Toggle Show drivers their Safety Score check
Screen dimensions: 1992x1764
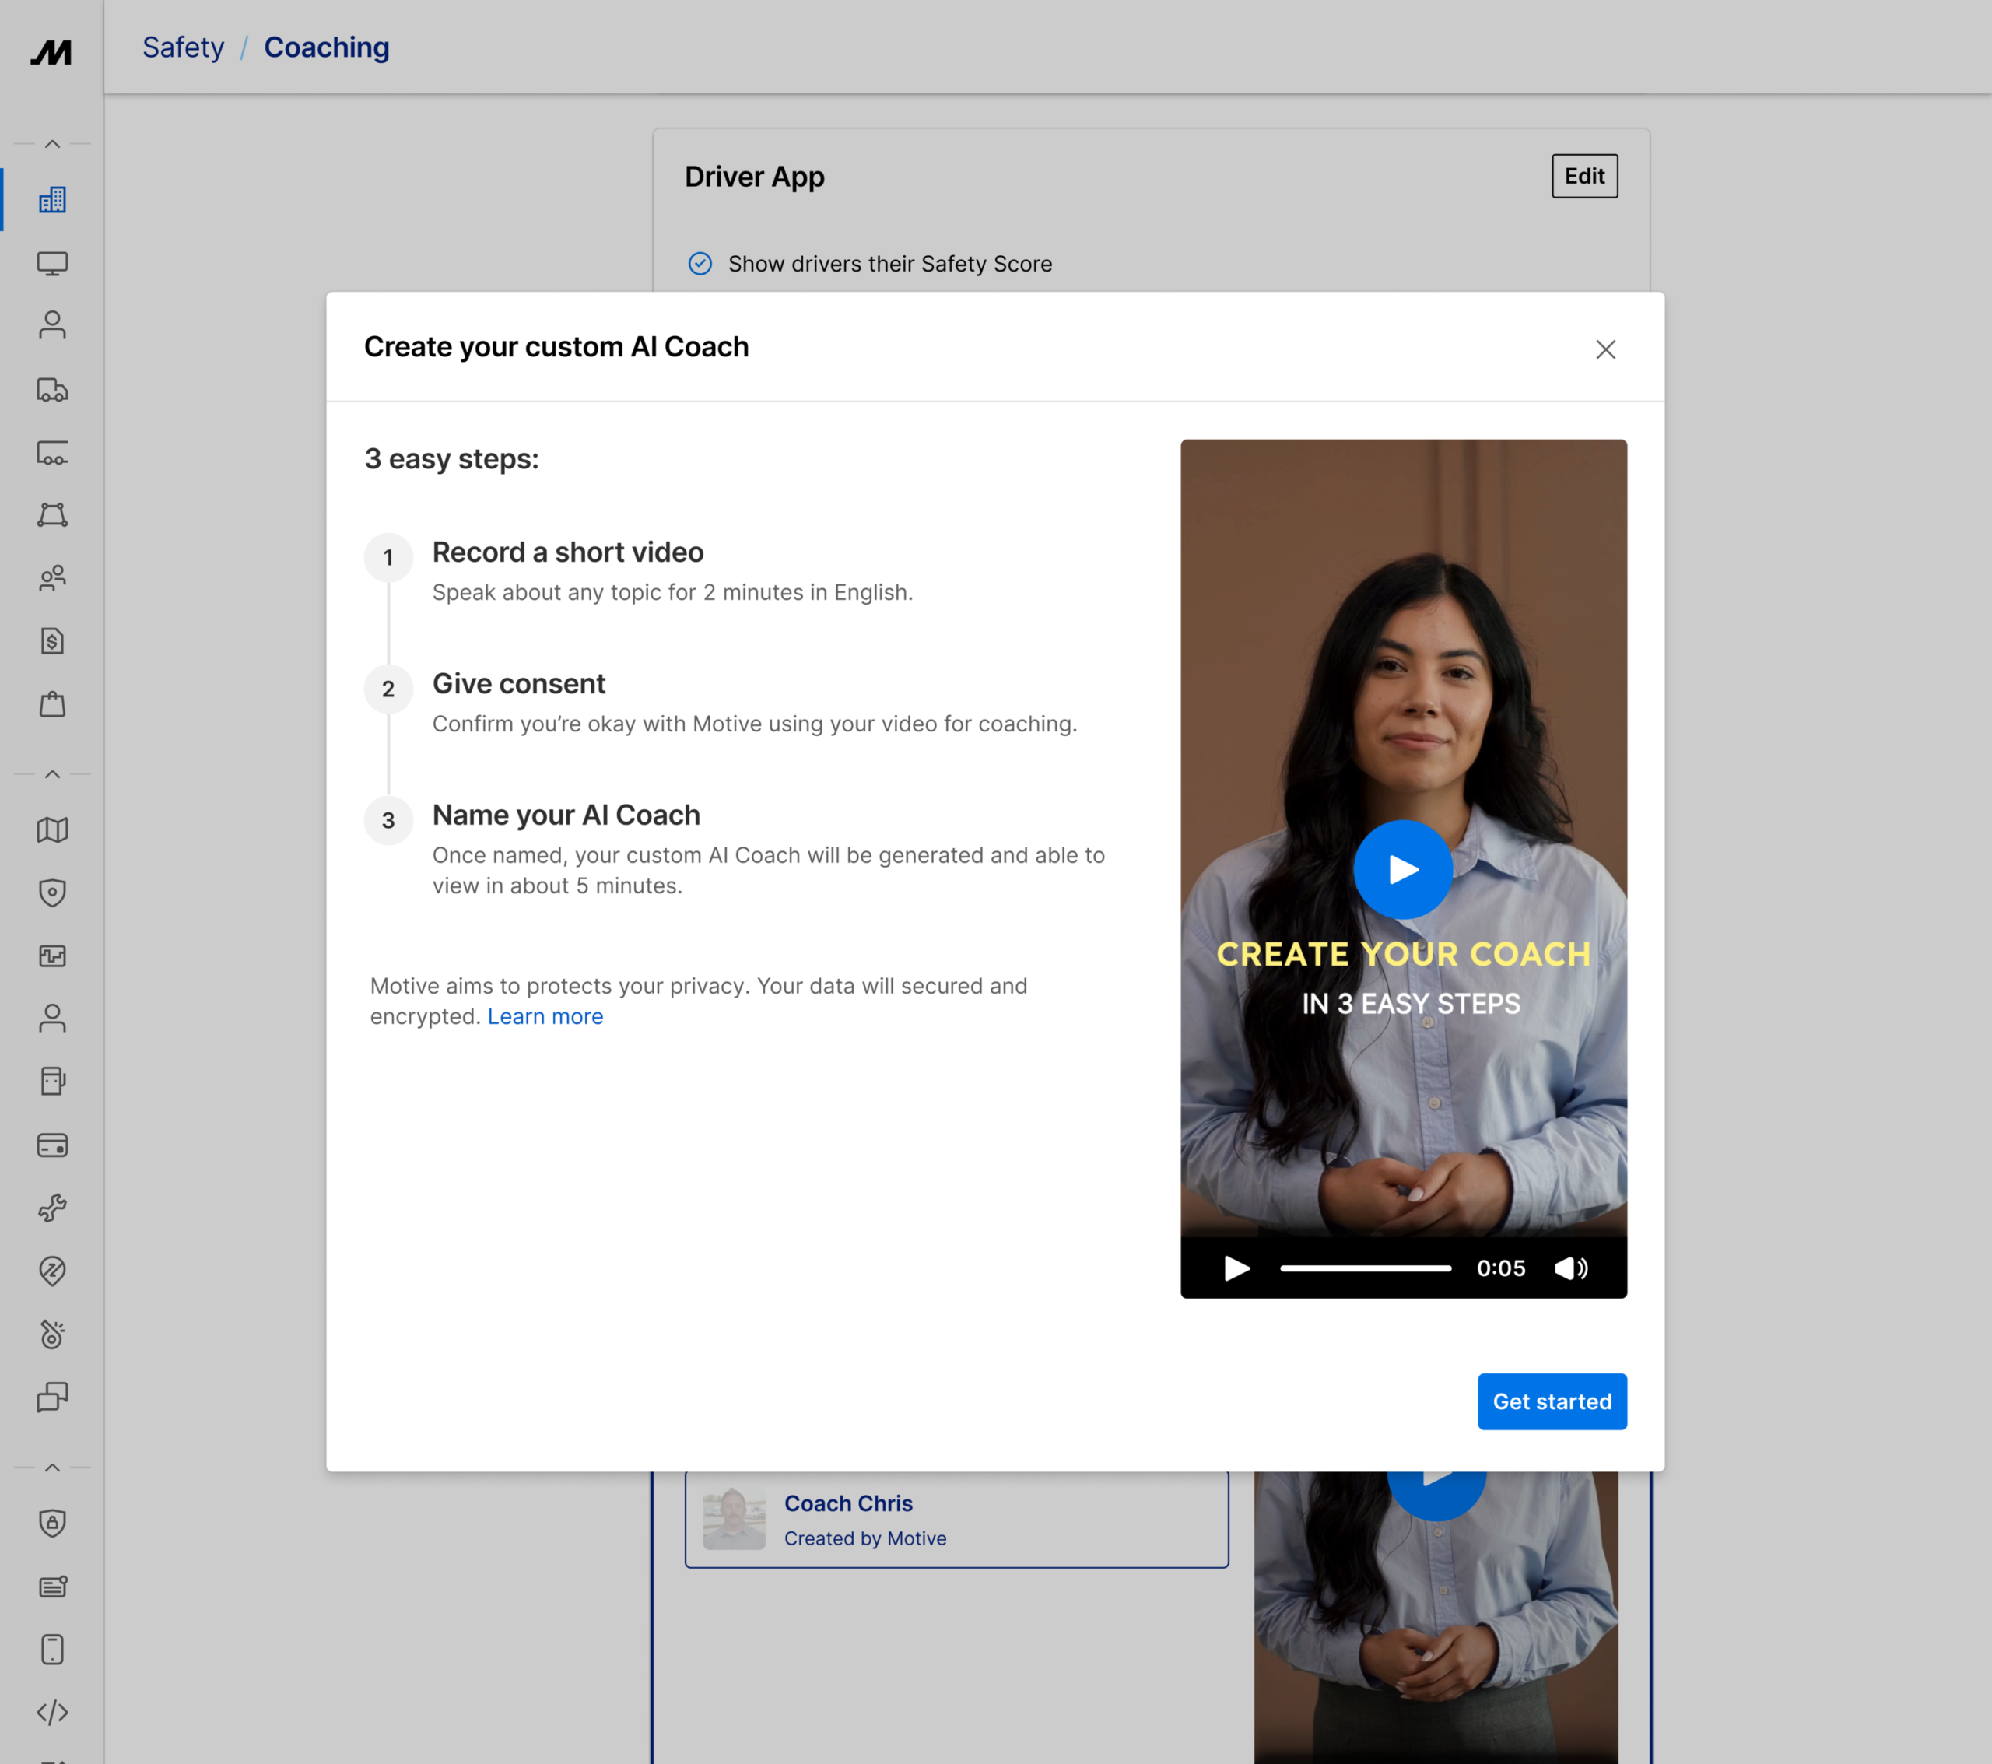point(700,264)
